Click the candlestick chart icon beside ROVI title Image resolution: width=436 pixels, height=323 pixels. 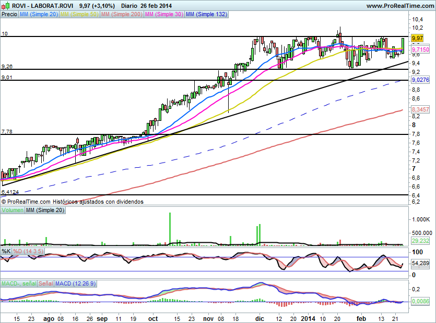(6, 6)
